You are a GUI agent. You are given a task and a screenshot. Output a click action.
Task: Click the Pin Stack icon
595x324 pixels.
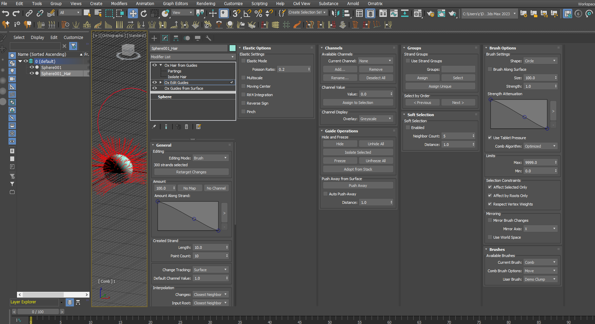click(154, 127)
